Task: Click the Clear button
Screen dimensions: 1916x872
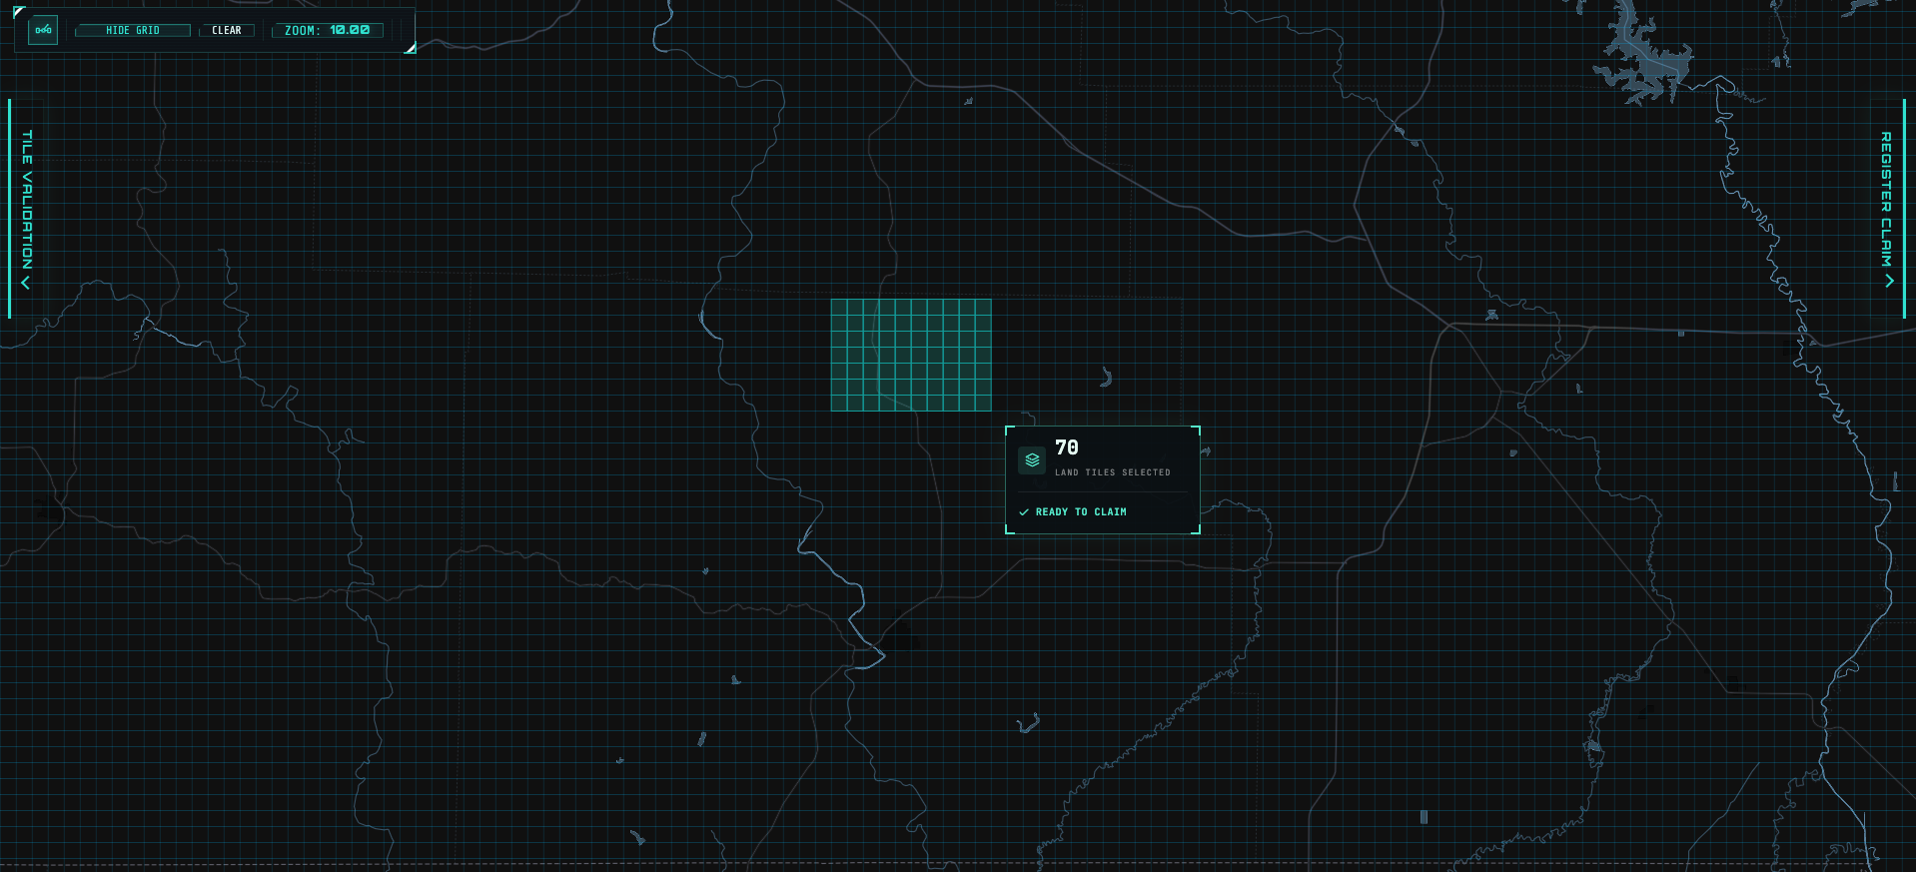Action: [227, 31]
